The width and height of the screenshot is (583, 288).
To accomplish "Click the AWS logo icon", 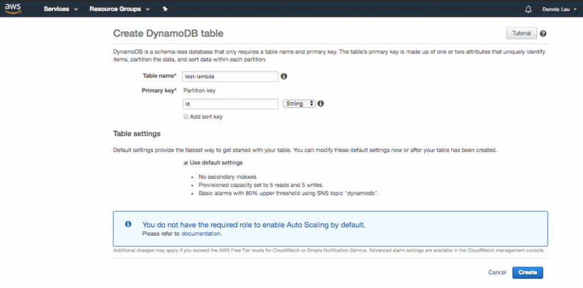I will [x=14, y=9].
